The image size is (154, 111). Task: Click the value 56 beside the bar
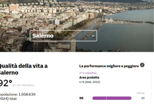point(81,98)
